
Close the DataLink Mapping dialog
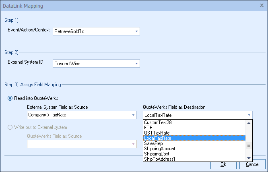(262, 6)
